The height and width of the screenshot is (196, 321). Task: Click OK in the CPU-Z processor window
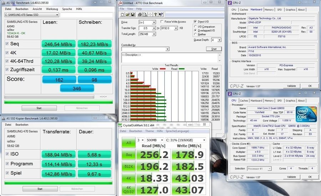tap(310, 177)
